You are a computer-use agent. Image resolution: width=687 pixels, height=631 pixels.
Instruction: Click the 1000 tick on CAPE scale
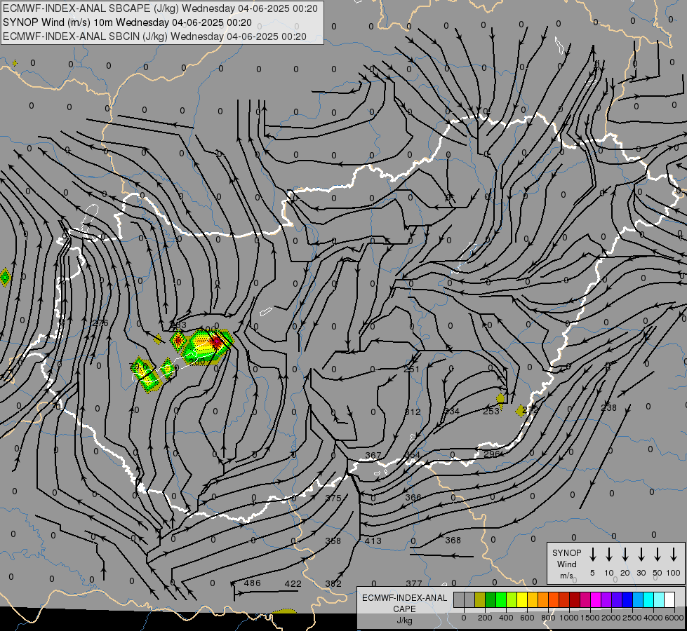(x=569, y=618)
